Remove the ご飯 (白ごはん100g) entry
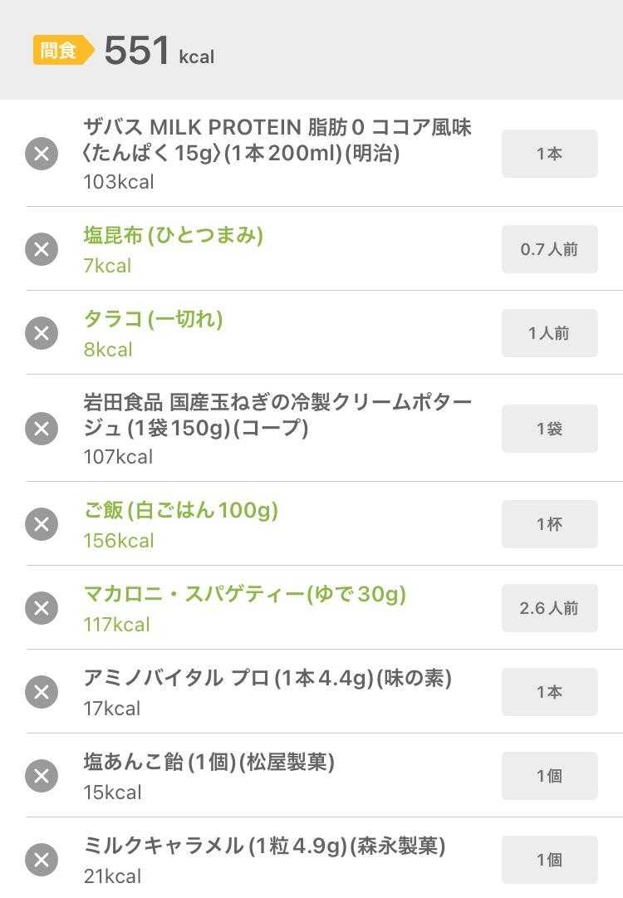Screen dimensions: 623x898 pyautogui.click(x=42, y=524)
